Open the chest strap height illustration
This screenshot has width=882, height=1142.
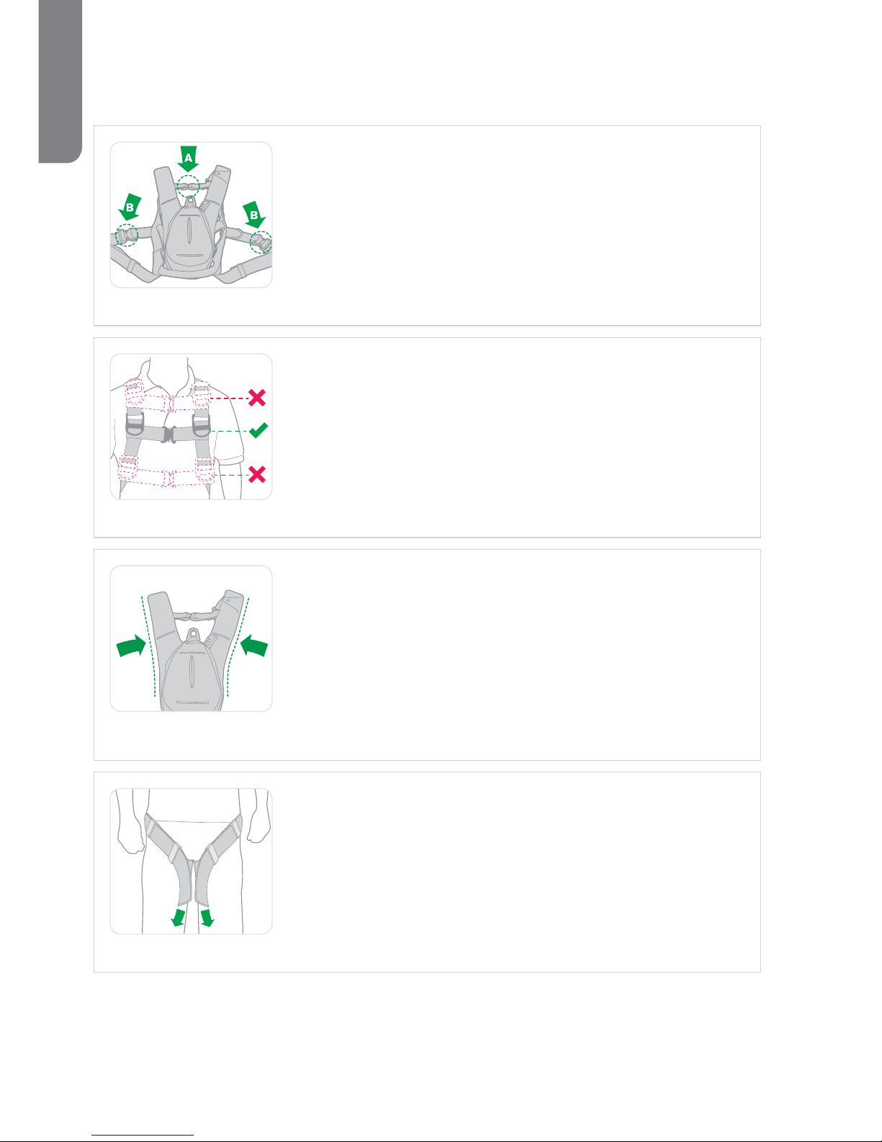[191, 427]
